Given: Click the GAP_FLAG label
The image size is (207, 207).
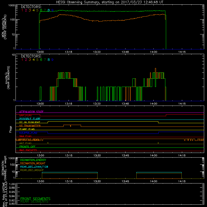Looking at the screenshot, I should pos(25,115).
